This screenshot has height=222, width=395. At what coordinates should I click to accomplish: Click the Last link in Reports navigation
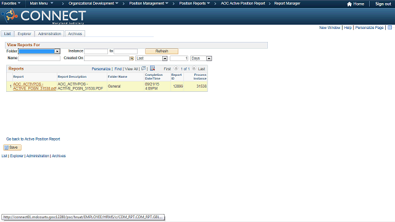202,68
